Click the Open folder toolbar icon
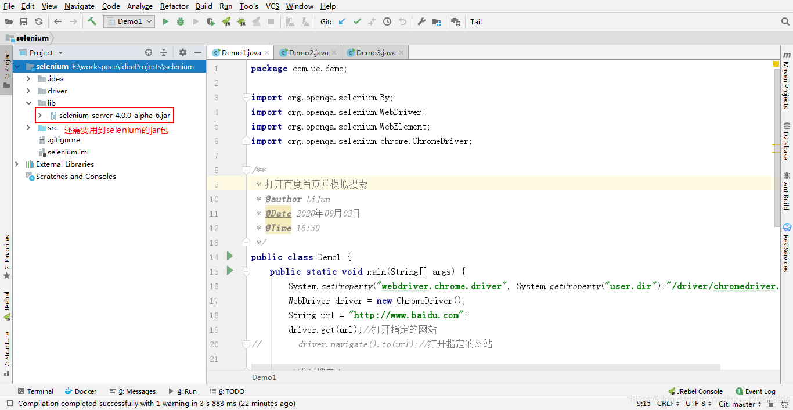Viewport: 793px width, 410px height. (9, 21)
